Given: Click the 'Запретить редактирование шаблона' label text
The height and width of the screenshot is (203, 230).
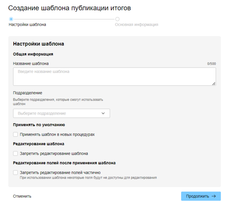Looking at the screenshot, I should click(54, 154).
